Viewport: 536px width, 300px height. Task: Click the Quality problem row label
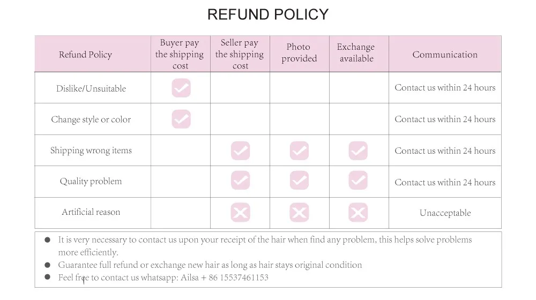pyautogui.click(x=91, y=182)
